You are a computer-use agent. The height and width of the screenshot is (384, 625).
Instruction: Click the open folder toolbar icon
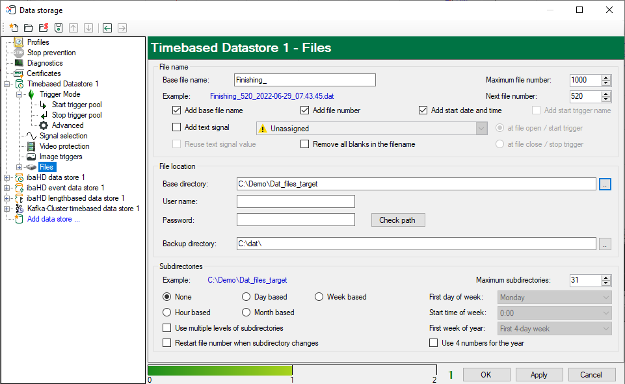29,28
